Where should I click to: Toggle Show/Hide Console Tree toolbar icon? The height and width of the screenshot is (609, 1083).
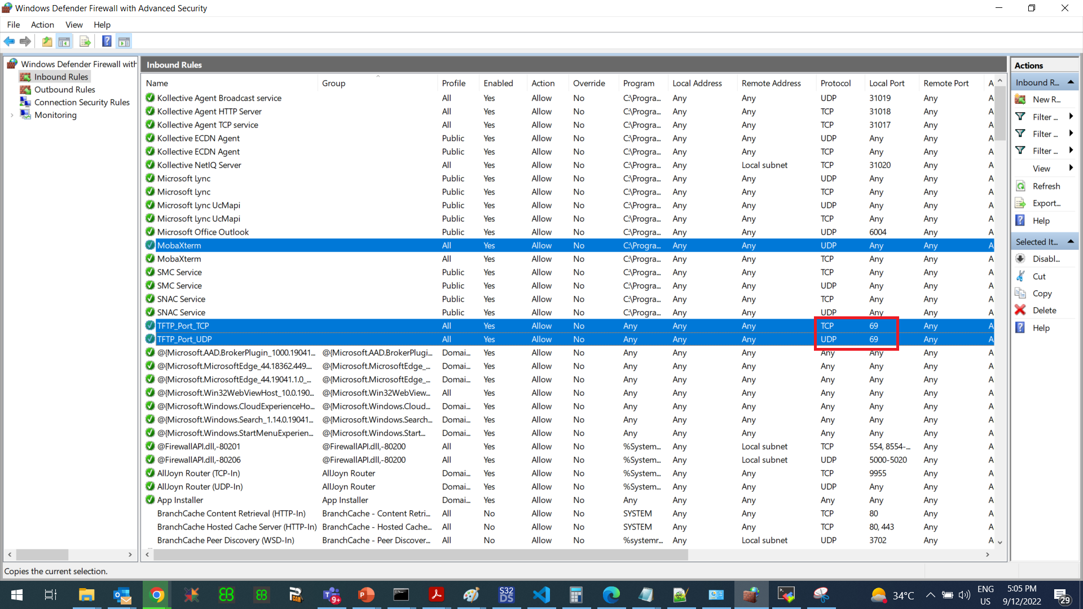(64, 41)
